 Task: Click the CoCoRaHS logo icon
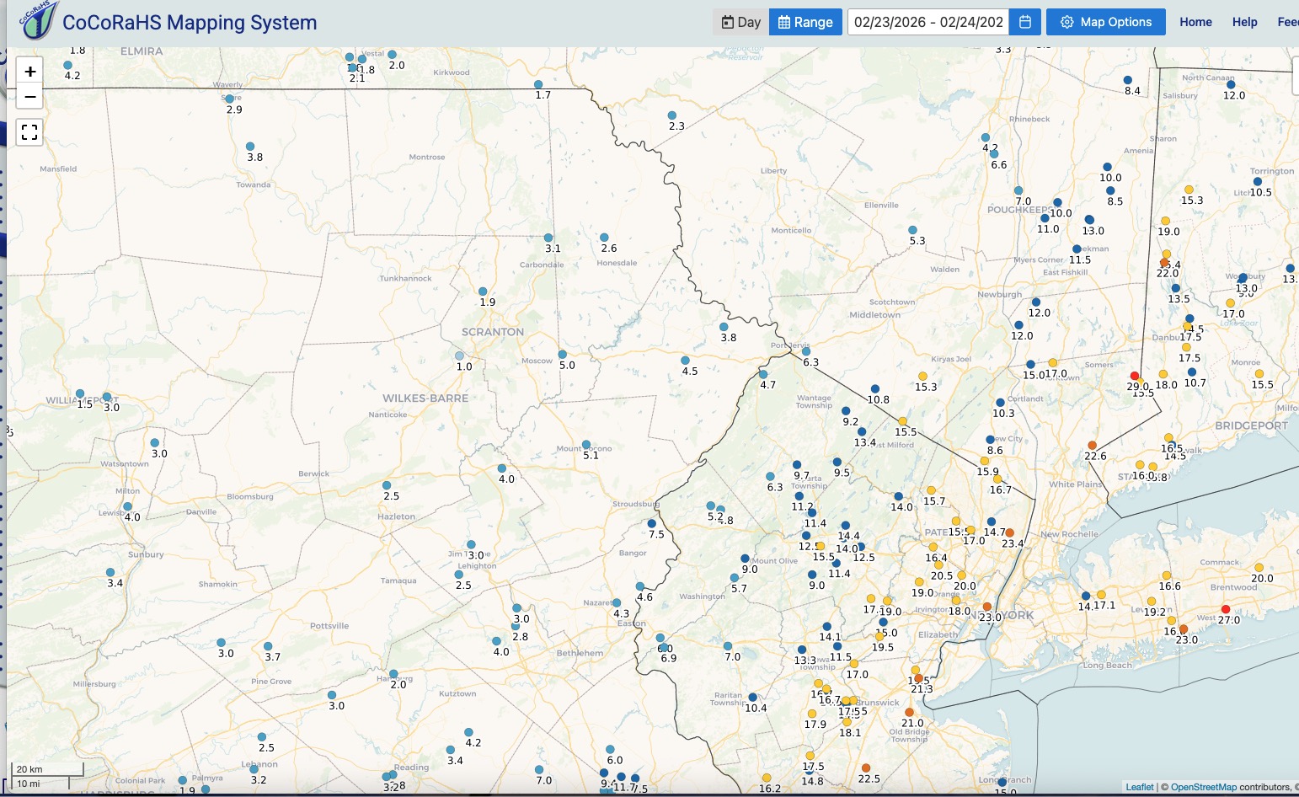pos(38,21)
